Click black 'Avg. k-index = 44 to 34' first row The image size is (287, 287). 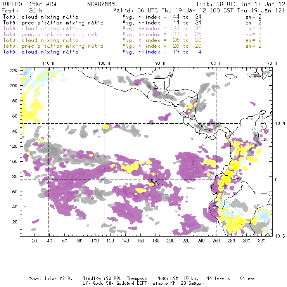[x=162, y=17]
